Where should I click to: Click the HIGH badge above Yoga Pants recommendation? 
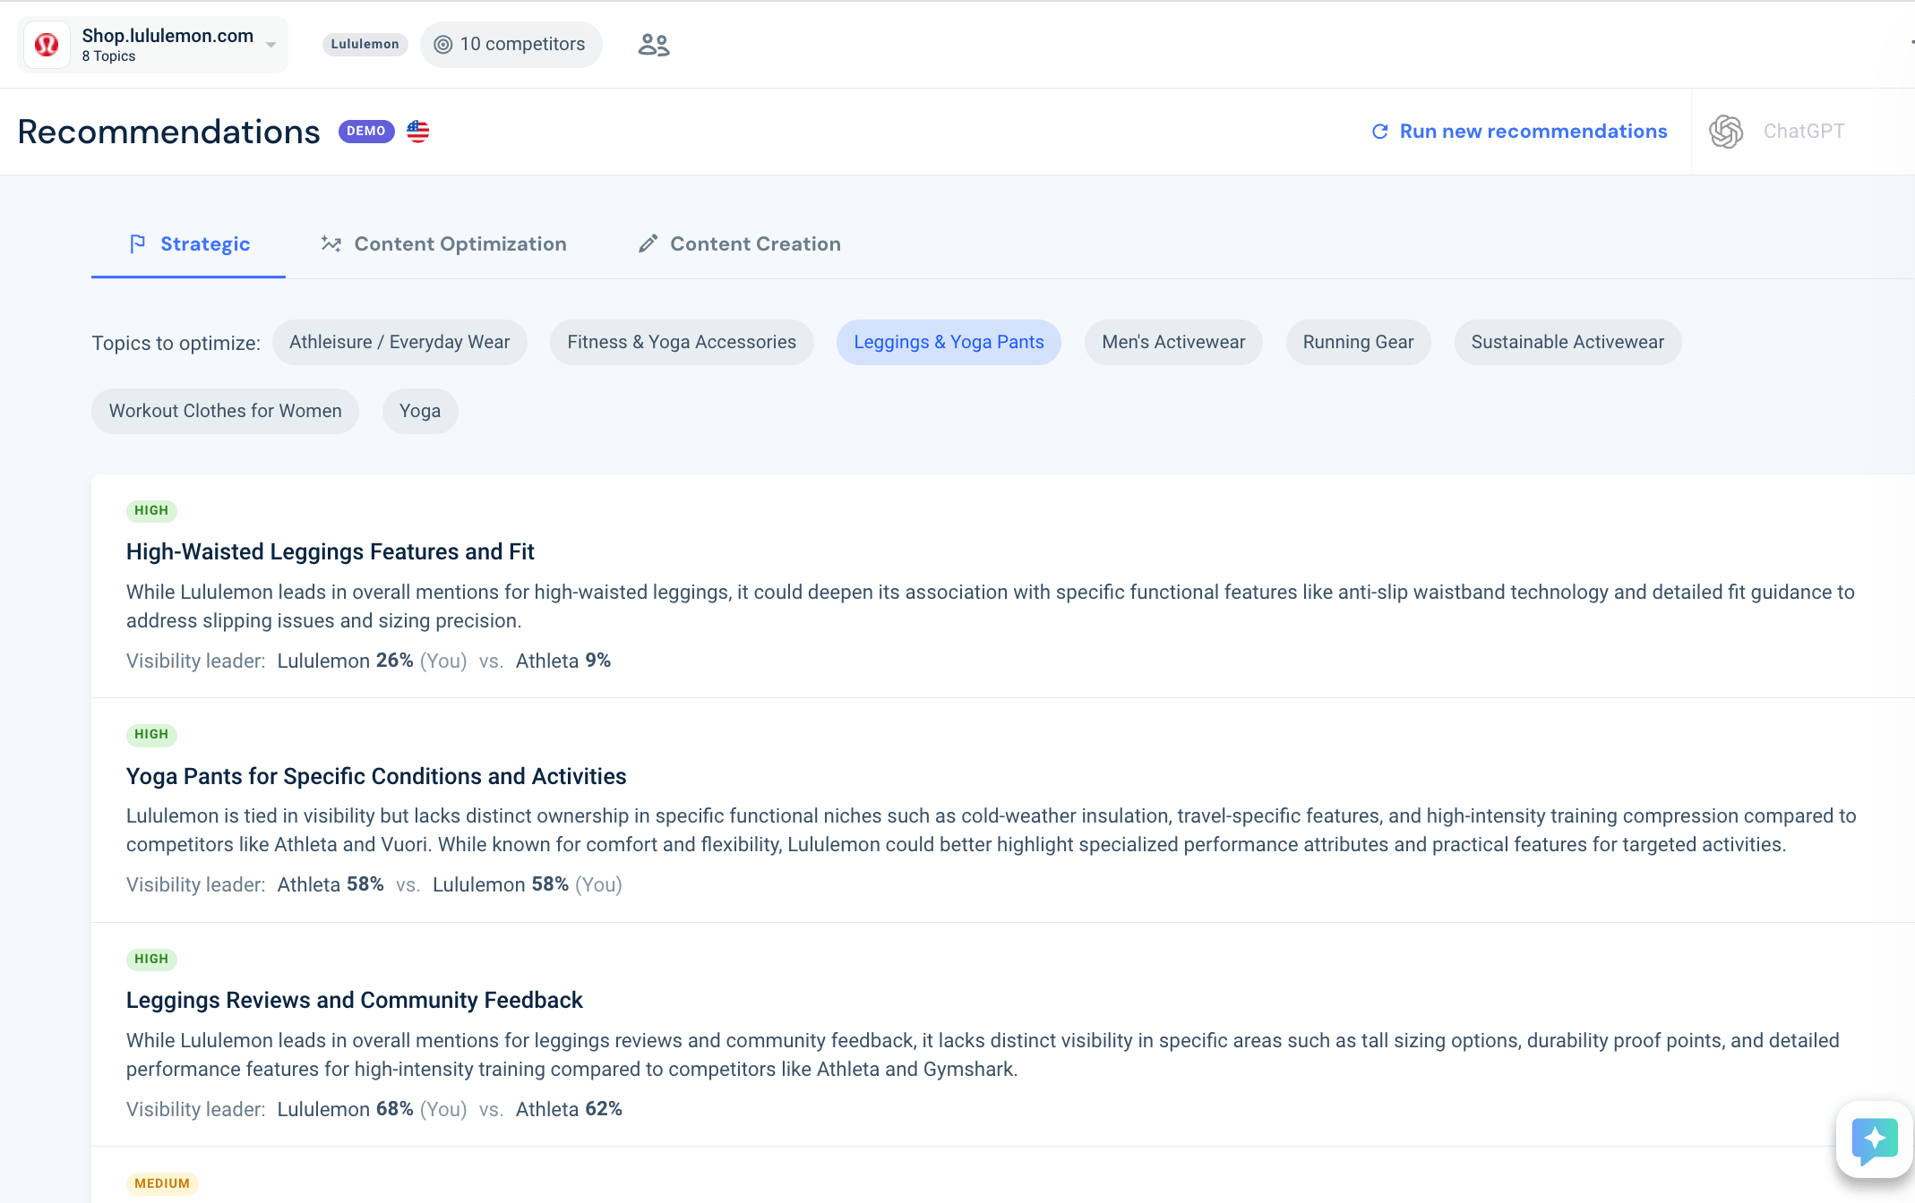pos(151,735)
